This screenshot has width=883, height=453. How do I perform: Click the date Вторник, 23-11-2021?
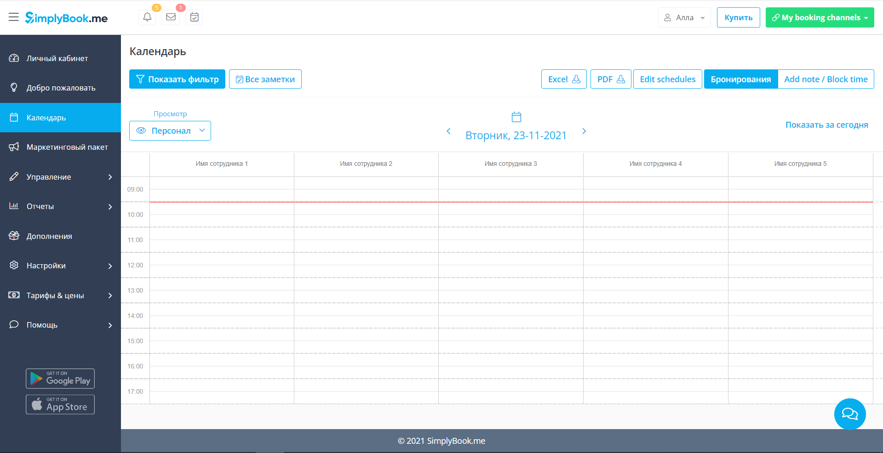516,136
